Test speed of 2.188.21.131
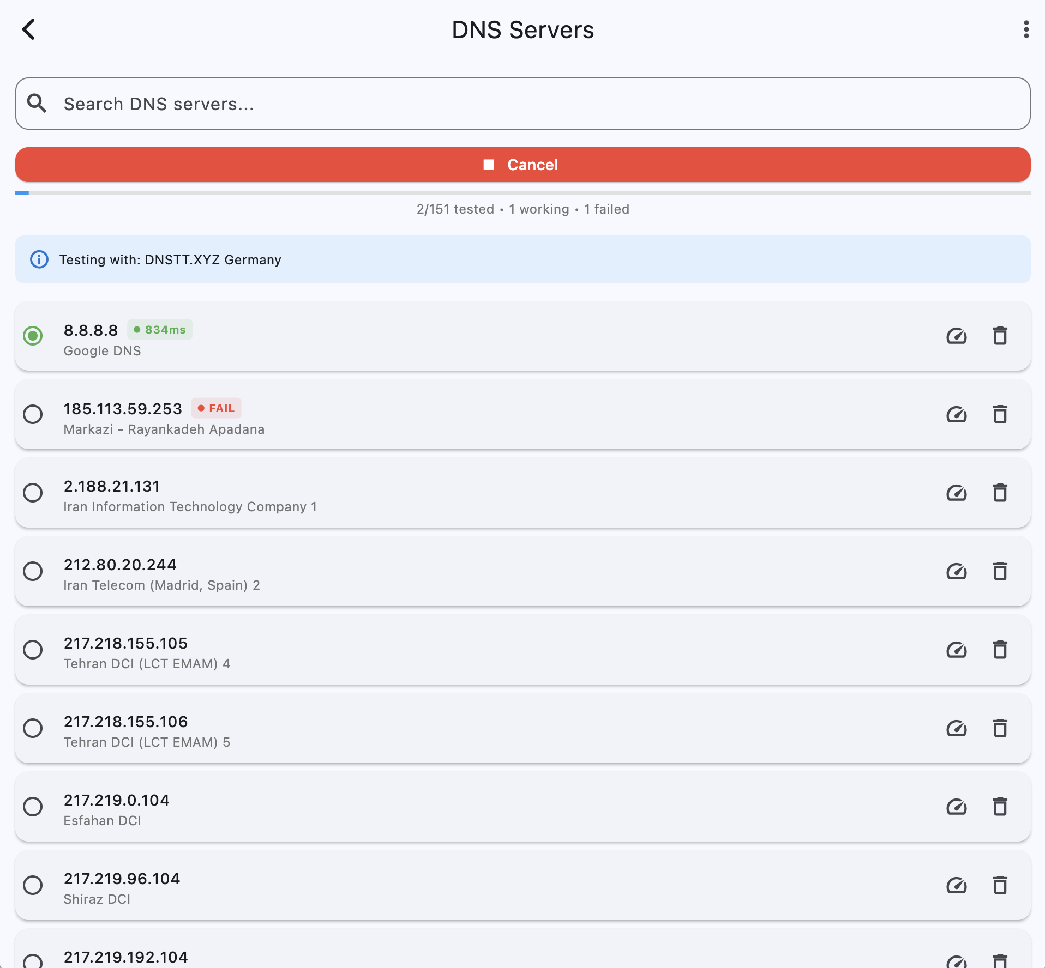The image size is (1045, 968). point(957,493)
